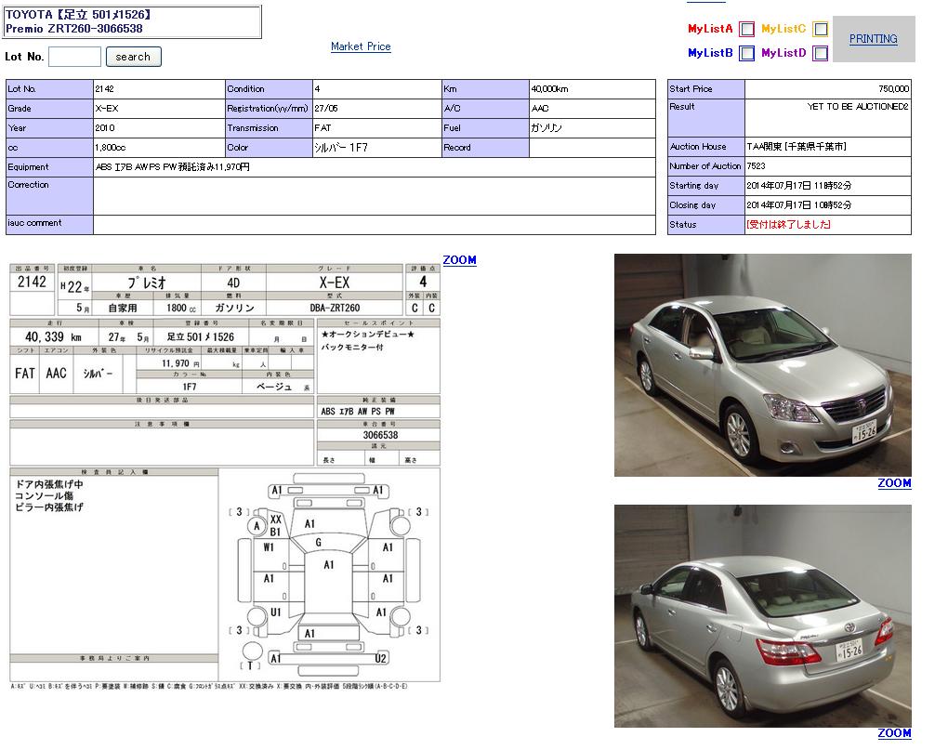Open the rear view photo of the Premio
The height and width of the screenshot is (750, 948).
(762, 615)
